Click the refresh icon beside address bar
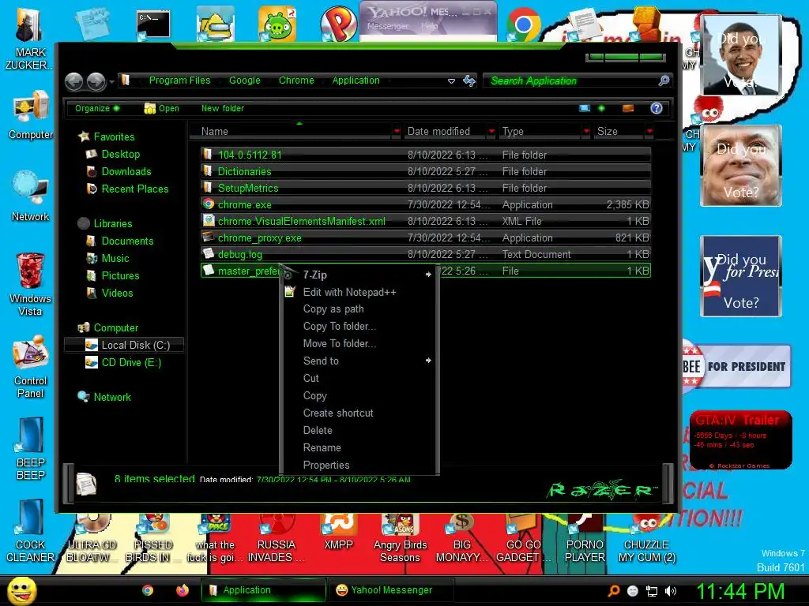809x606 pixels. pyautogui.click(x=469, y=80)
